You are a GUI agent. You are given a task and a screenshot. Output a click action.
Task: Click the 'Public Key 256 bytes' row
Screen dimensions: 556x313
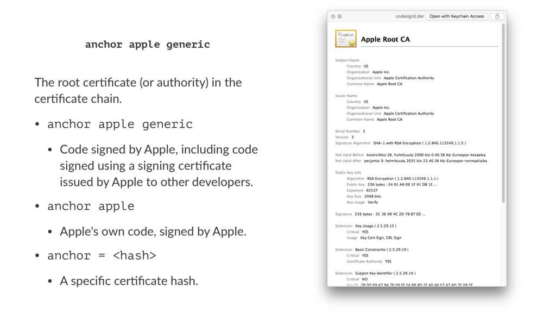tap(392, 185)
